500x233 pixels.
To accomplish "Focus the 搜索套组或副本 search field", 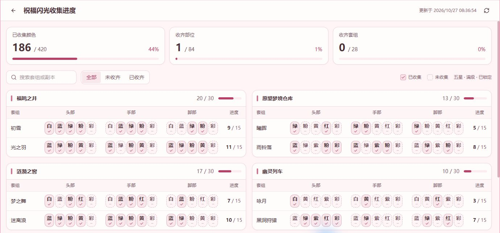I will tap(41, 77).
